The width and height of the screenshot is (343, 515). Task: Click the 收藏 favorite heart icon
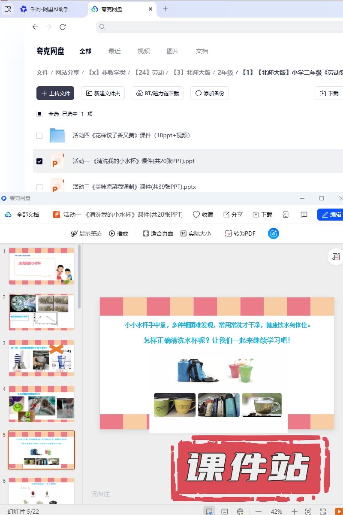click(196, 215)
